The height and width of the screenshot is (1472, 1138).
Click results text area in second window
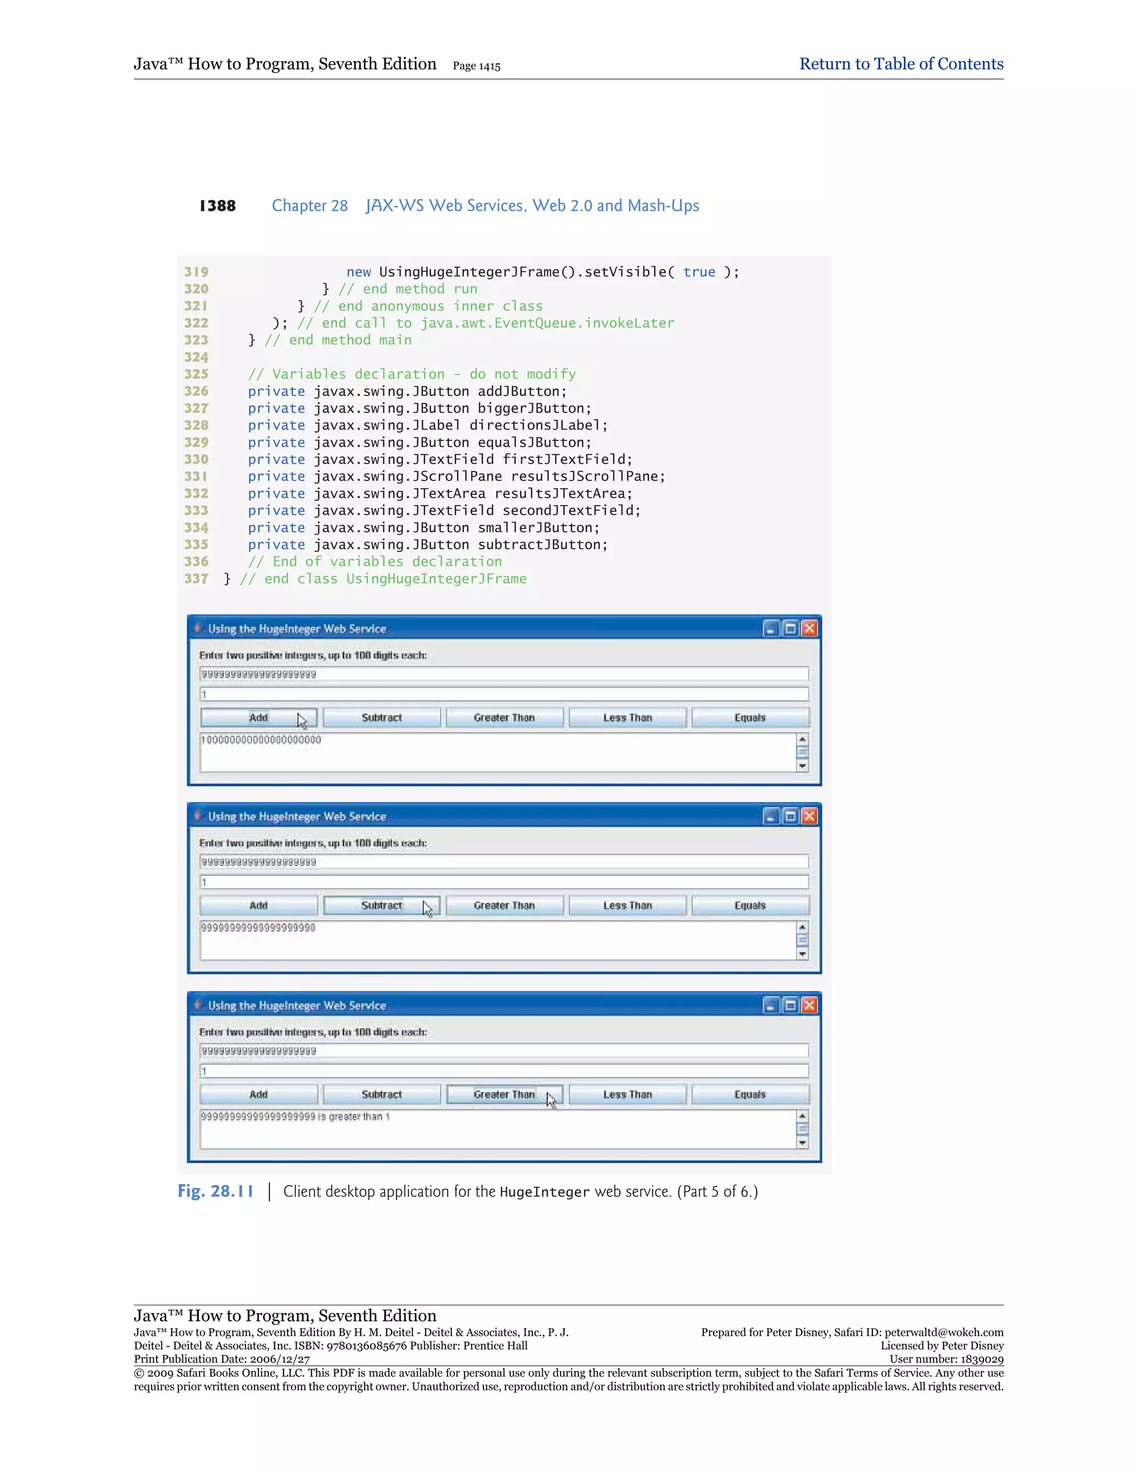pos(497,940)
